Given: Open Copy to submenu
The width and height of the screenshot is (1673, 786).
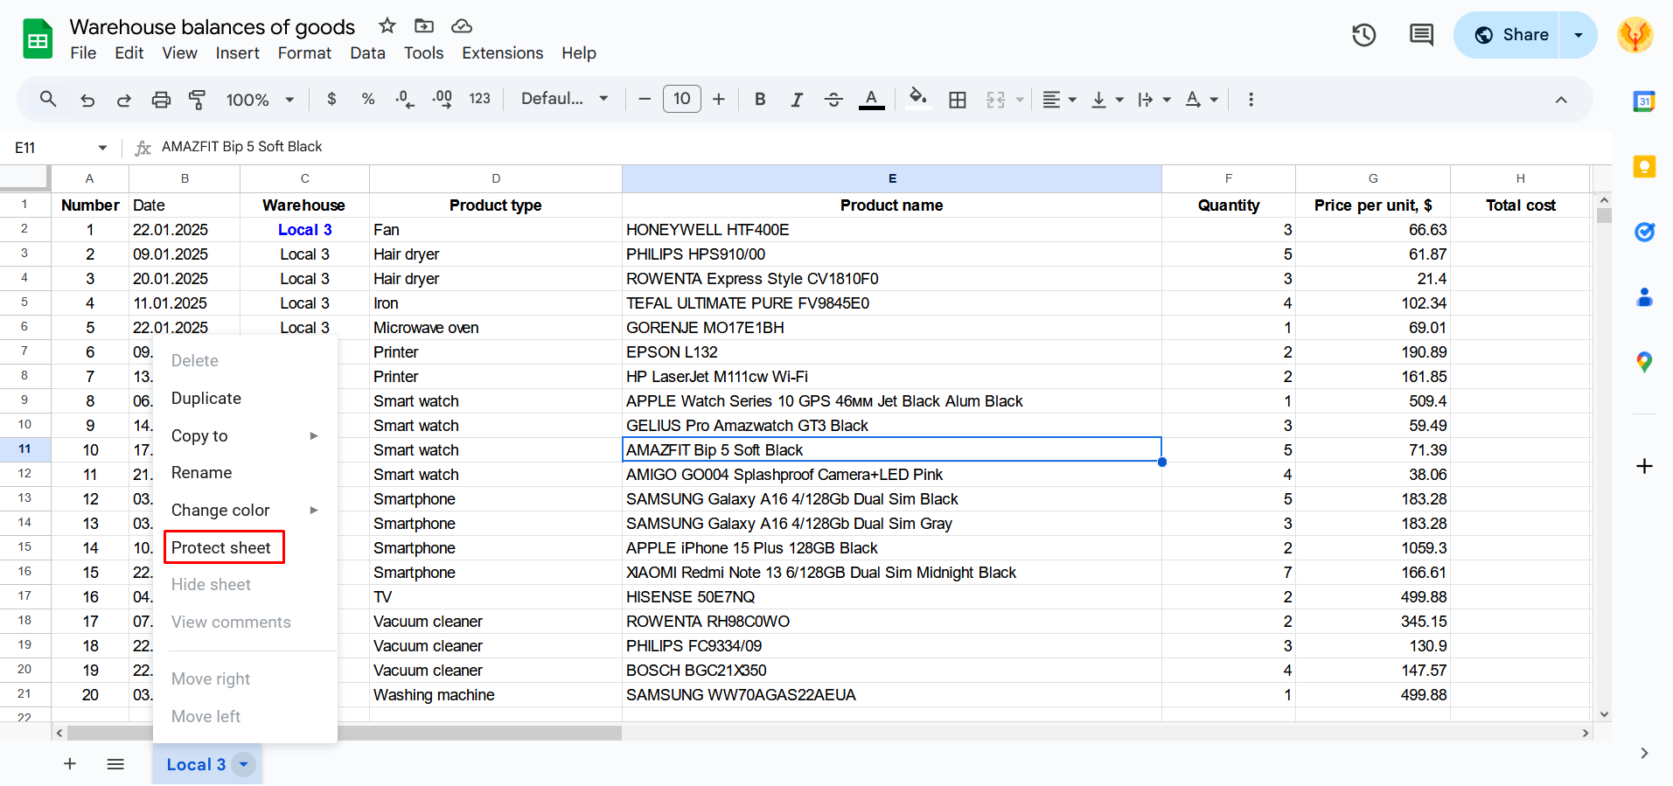Looking at the screenshot, I should [245, 435].
